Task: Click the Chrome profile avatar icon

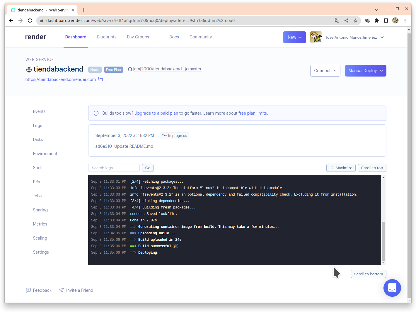Action: pos(395,21)
